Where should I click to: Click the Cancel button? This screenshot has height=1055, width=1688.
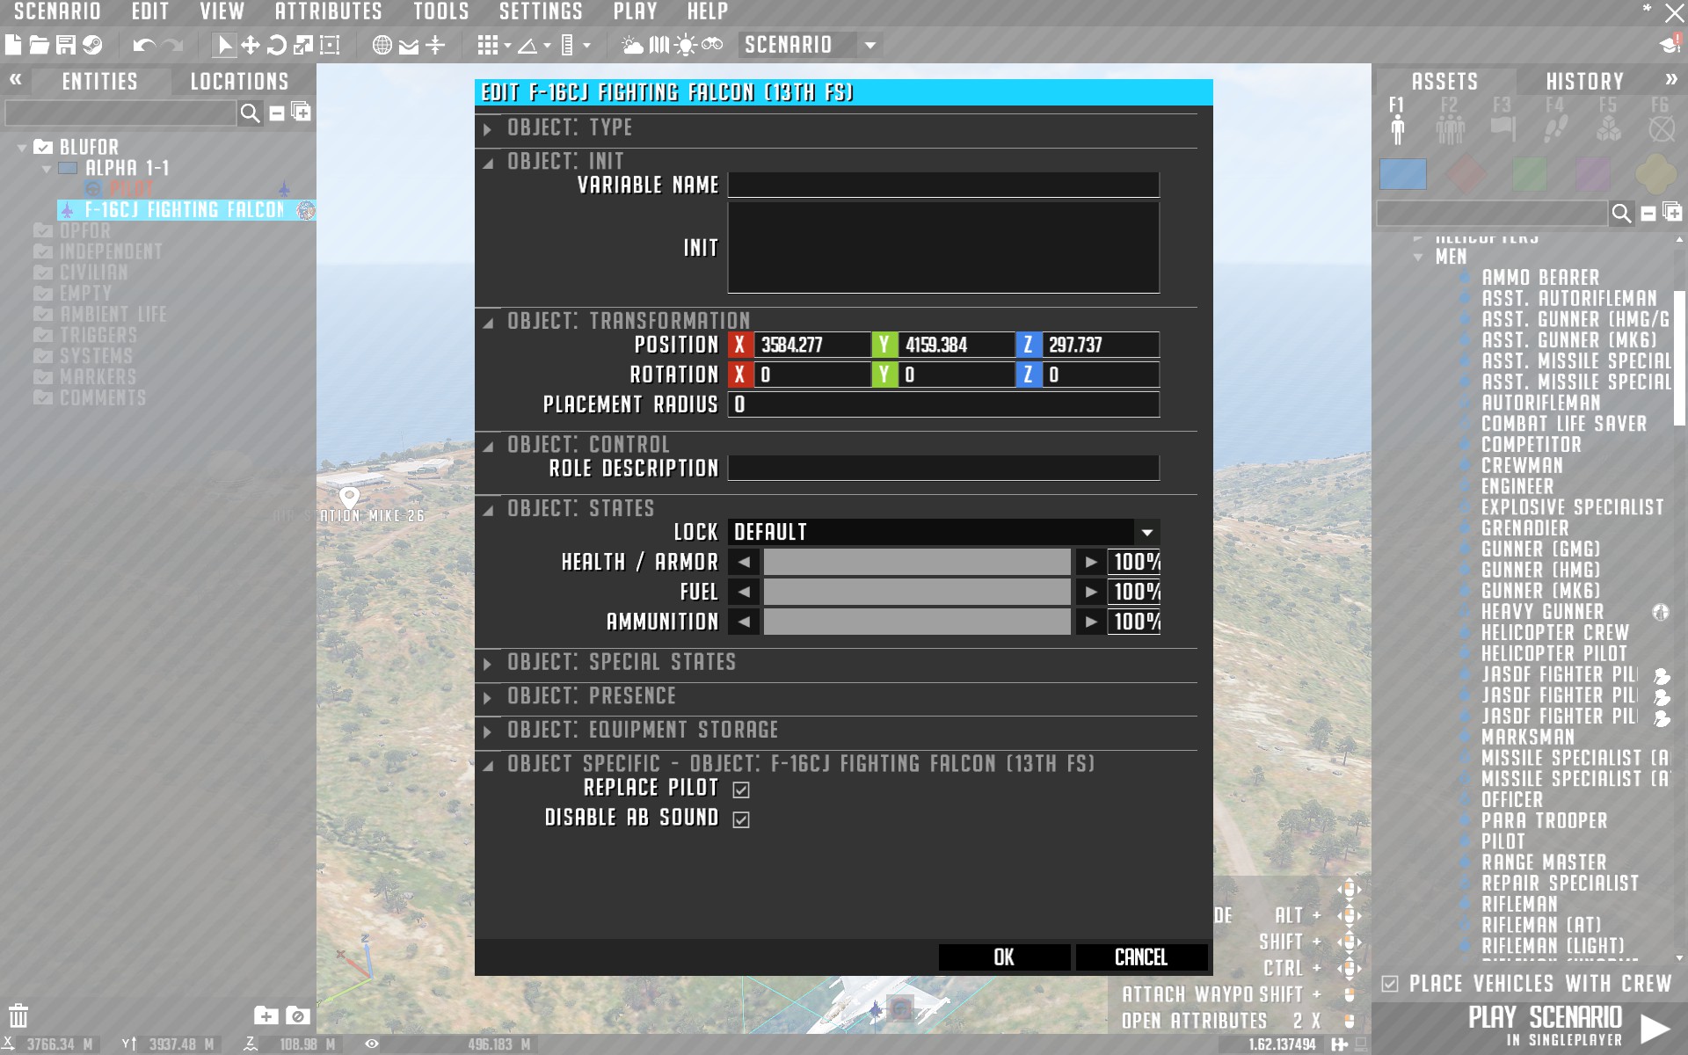1140,957
